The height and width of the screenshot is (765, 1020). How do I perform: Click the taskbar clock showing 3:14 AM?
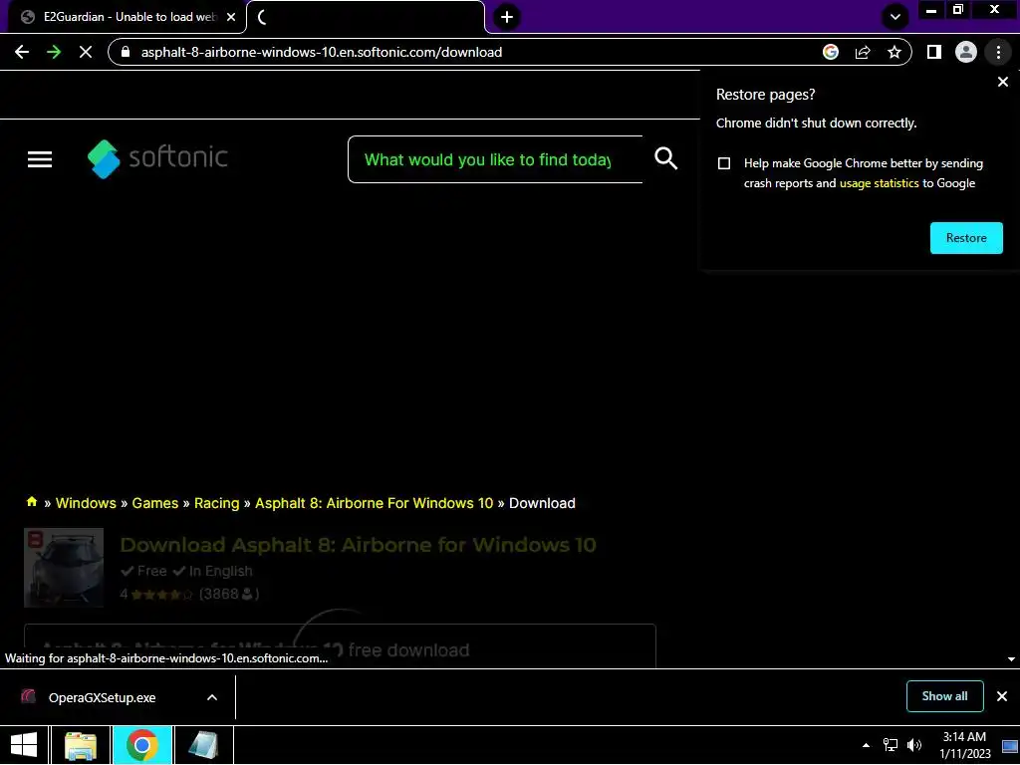click(x=964, y=745)
